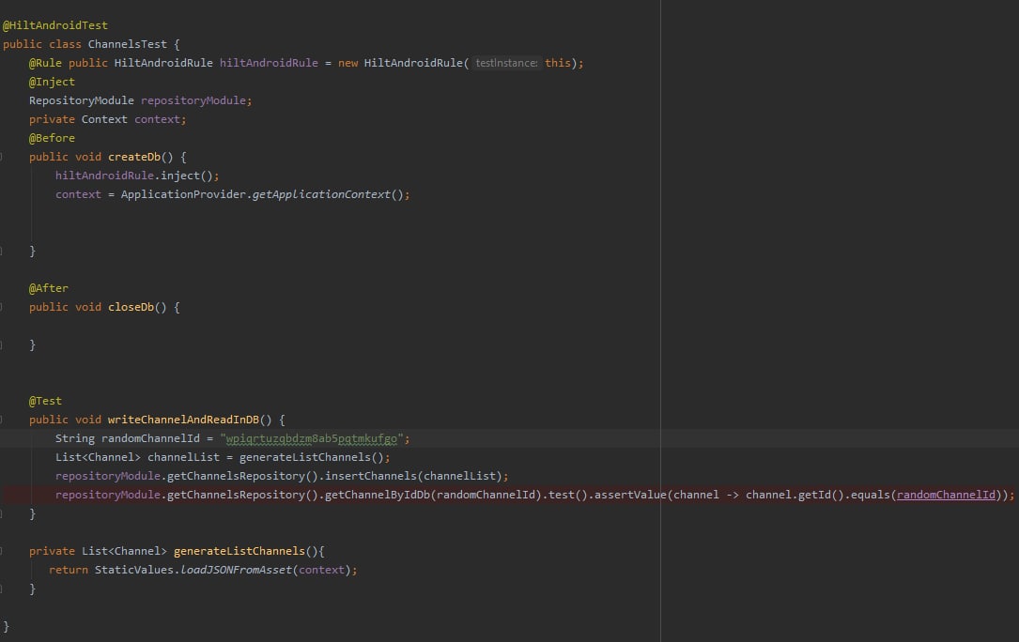
Task: Click generateListChannels() call in channelList assignment
Action: [x=312, y=457]
